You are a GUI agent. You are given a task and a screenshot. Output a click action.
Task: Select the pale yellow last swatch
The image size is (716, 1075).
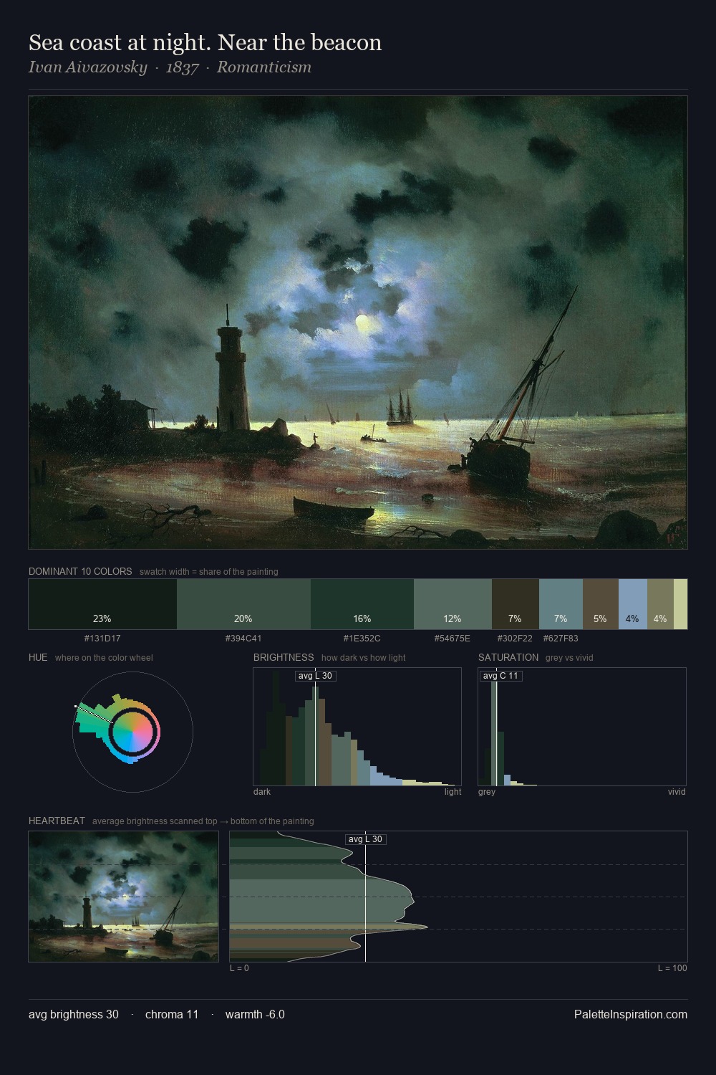coord(680,604)
